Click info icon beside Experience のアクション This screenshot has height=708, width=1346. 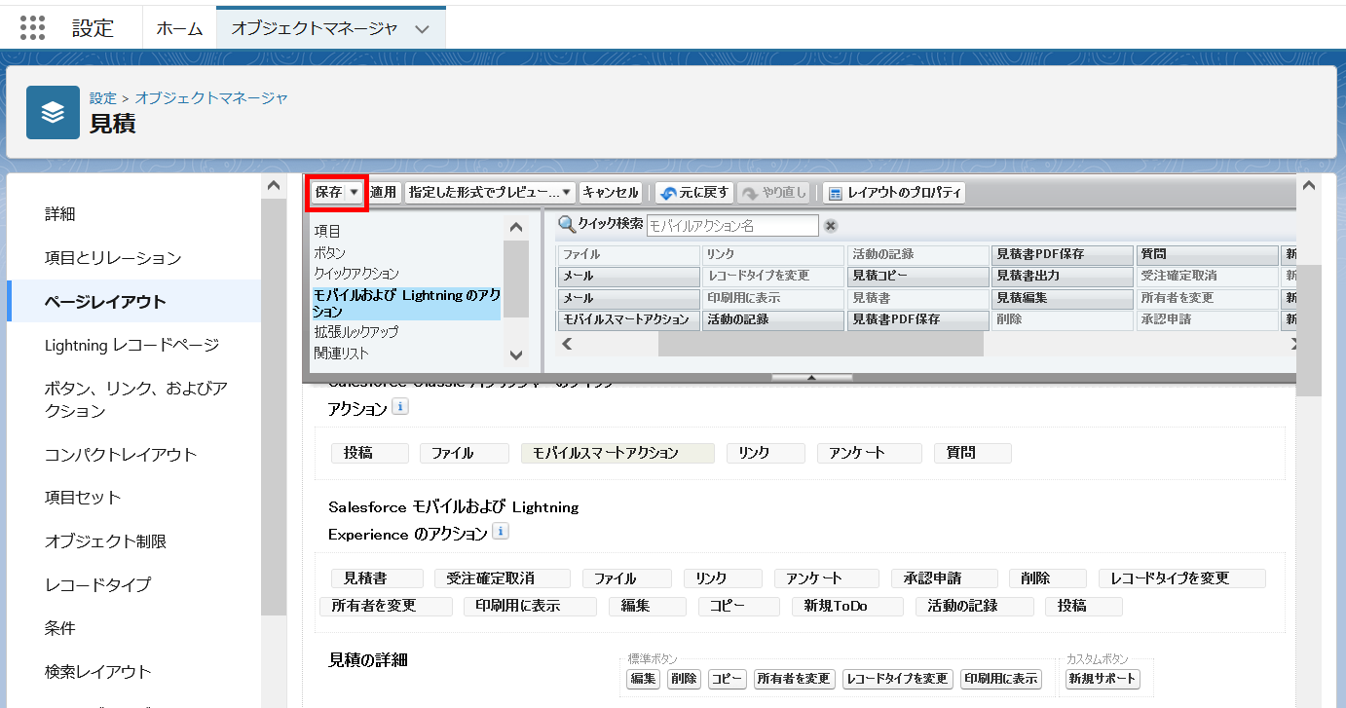coord(501,532)
